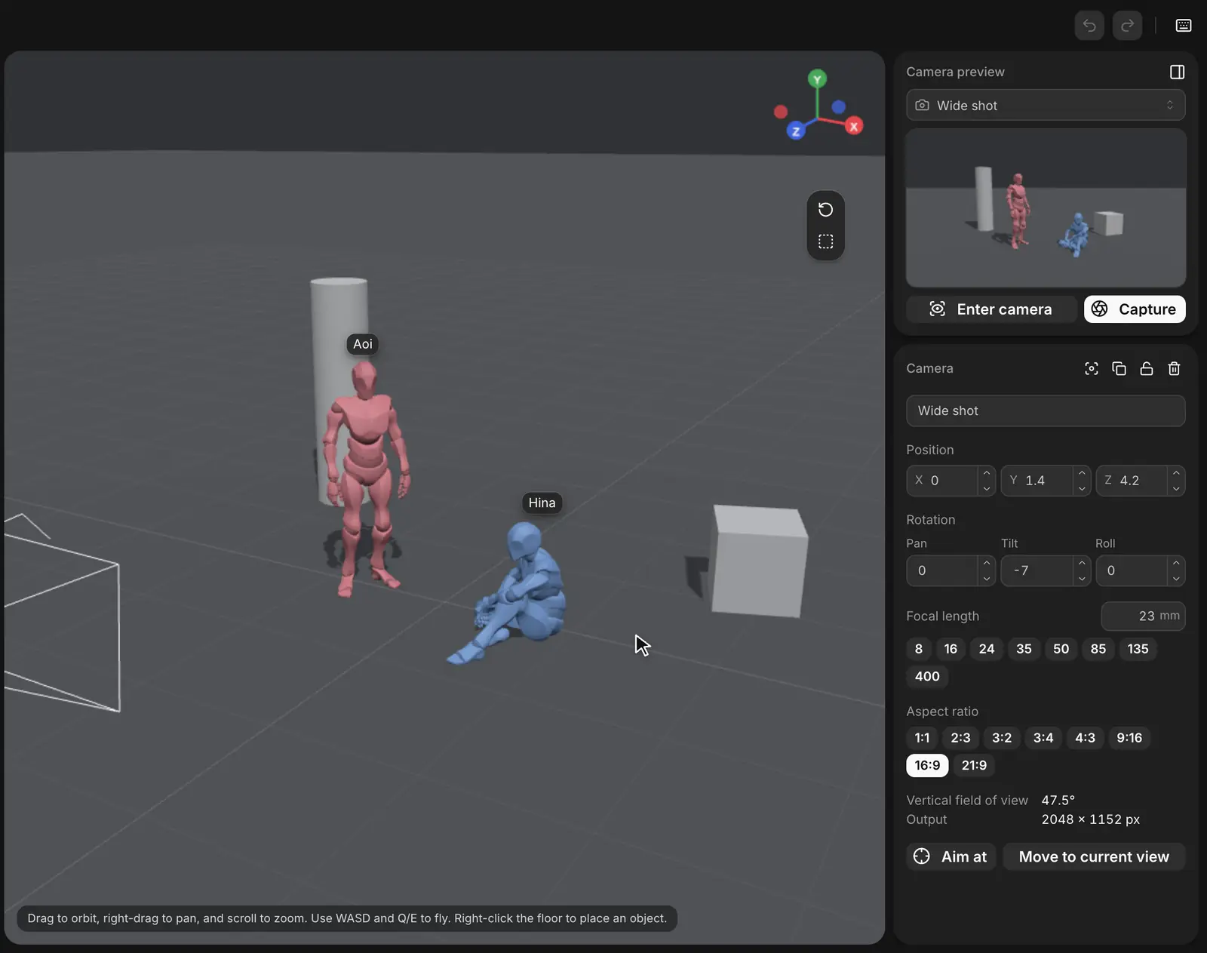The width and height of the screenshot is (1207, 953).
Task: Select the 21:9 aspect ratio
Action: click(974, 765)
